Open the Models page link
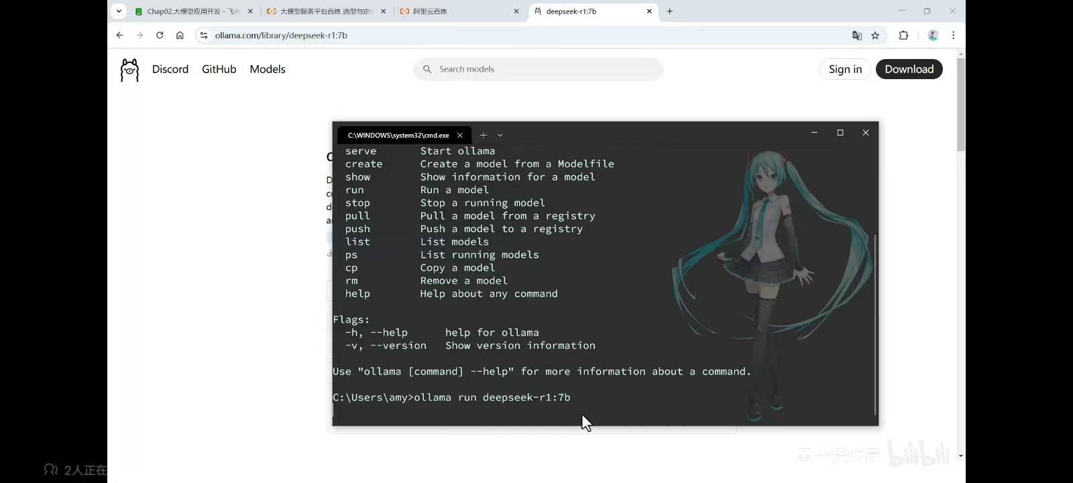The image size is (1073, 483). pos(268,69)
